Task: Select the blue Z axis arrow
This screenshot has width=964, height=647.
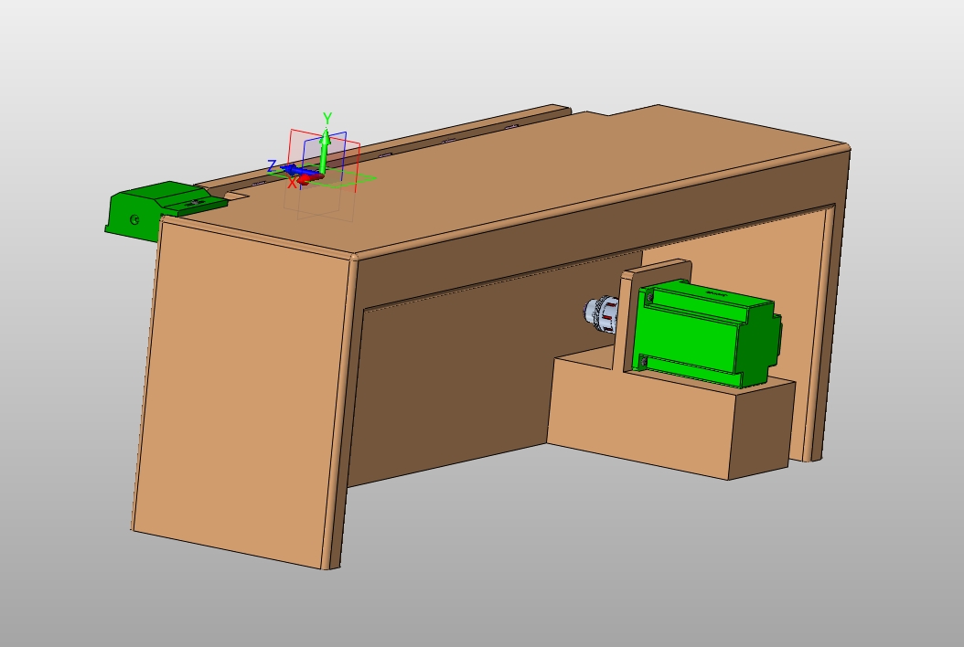Action: coord(293,169)
